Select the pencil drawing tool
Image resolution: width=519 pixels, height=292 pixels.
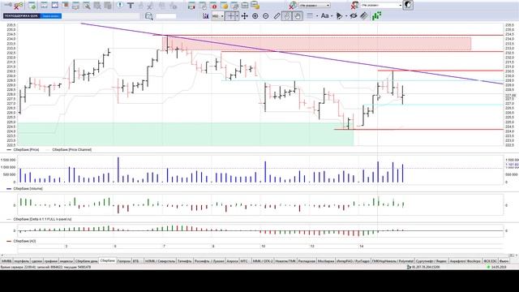[277, 16]
